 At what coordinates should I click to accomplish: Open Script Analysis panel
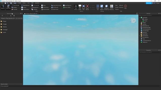click(x=25, y=9)
